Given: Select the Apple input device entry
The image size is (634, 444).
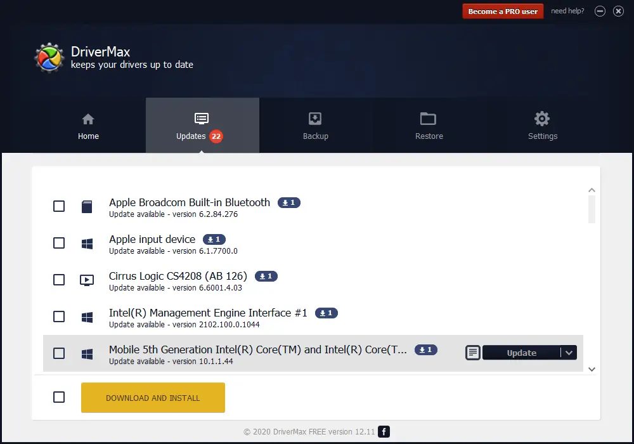Looking at the screenshot, I should (152, 239).
